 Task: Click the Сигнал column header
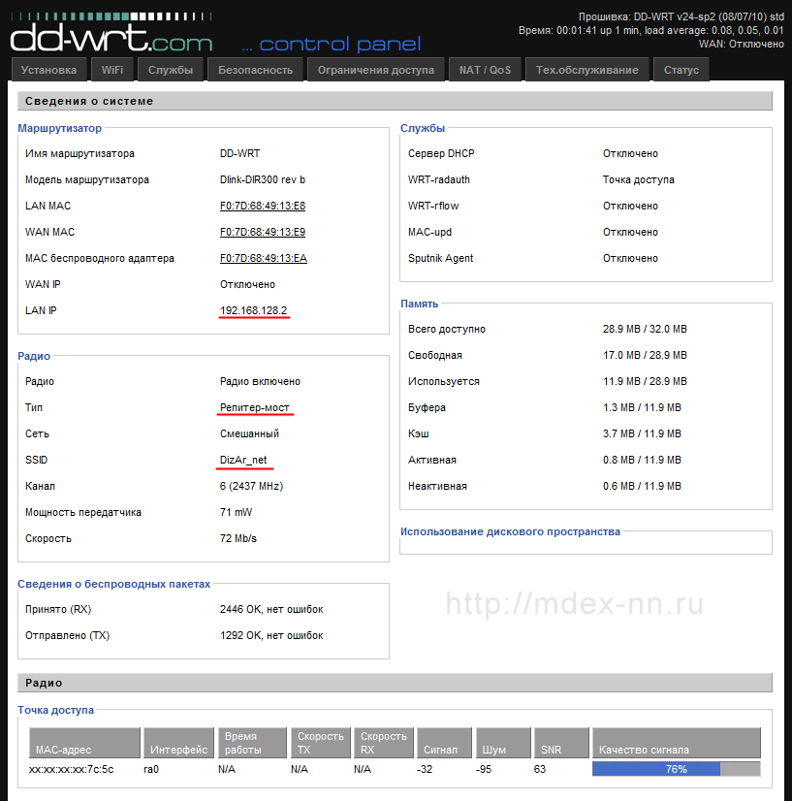pos(444,743)
